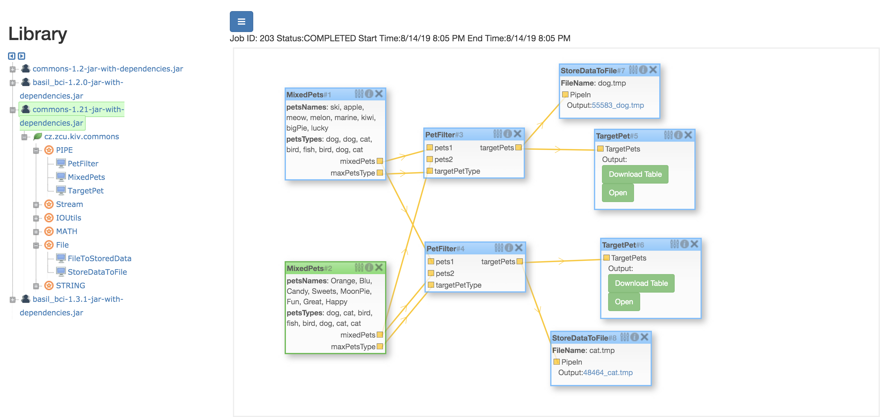Click Download Table in TargetPet#5
Screen dimensions: 886x417
click(635, 174)
